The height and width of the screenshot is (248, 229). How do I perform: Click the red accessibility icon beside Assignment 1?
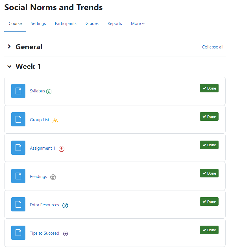tap(62, 149)
